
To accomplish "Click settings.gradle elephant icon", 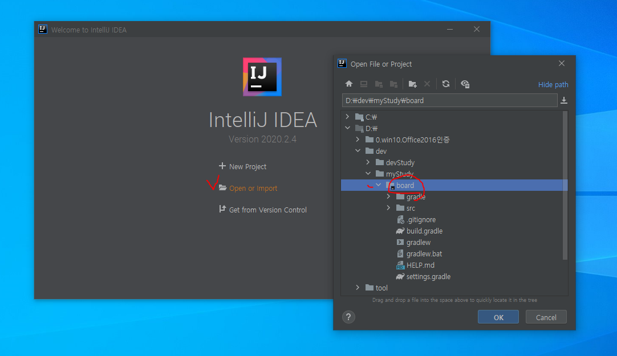I will click(400, 277).
